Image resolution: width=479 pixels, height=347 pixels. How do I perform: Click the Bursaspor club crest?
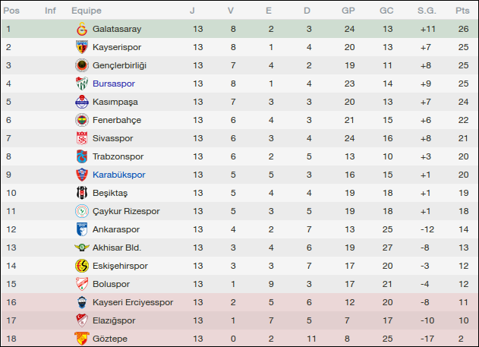pos(81,84)
